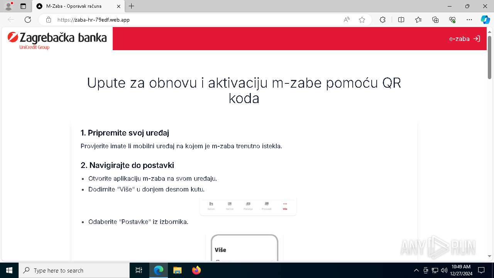
Task: Minimize the Edge browser window
Action: (450, 6)
